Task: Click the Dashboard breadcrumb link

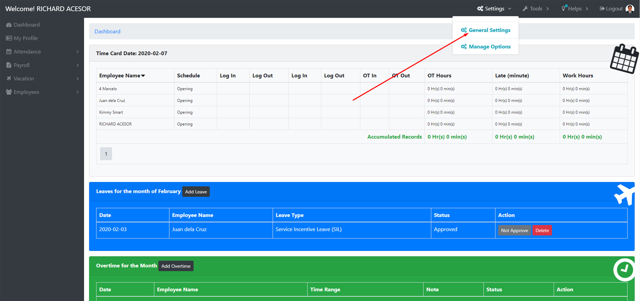Action: coord(107,31)
